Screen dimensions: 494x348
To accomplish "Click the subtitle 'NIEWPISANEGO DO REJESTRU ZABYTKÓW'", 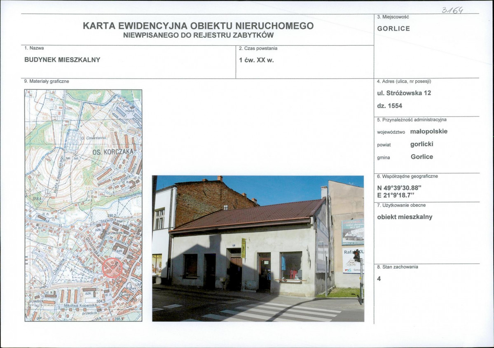I will (x=198, y=35).
